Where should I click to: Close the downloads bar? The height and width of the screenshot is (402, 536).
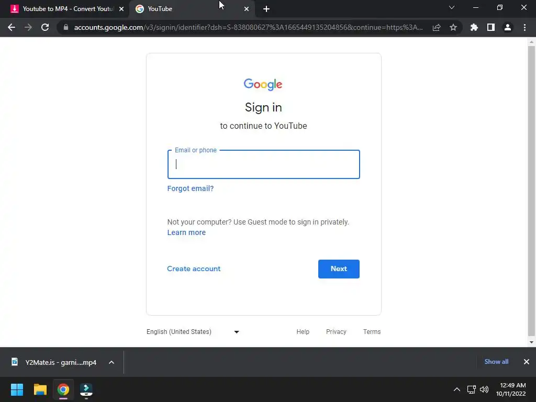click(x=527, y=362)
